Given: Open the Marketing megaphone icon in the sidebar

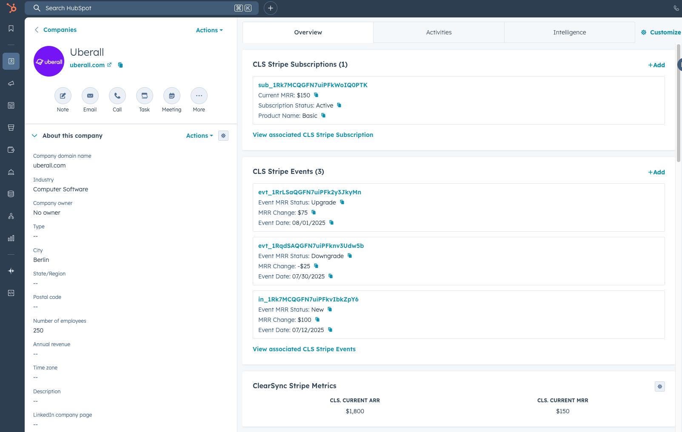Looking at the screenshot, I should click(11, 83).
